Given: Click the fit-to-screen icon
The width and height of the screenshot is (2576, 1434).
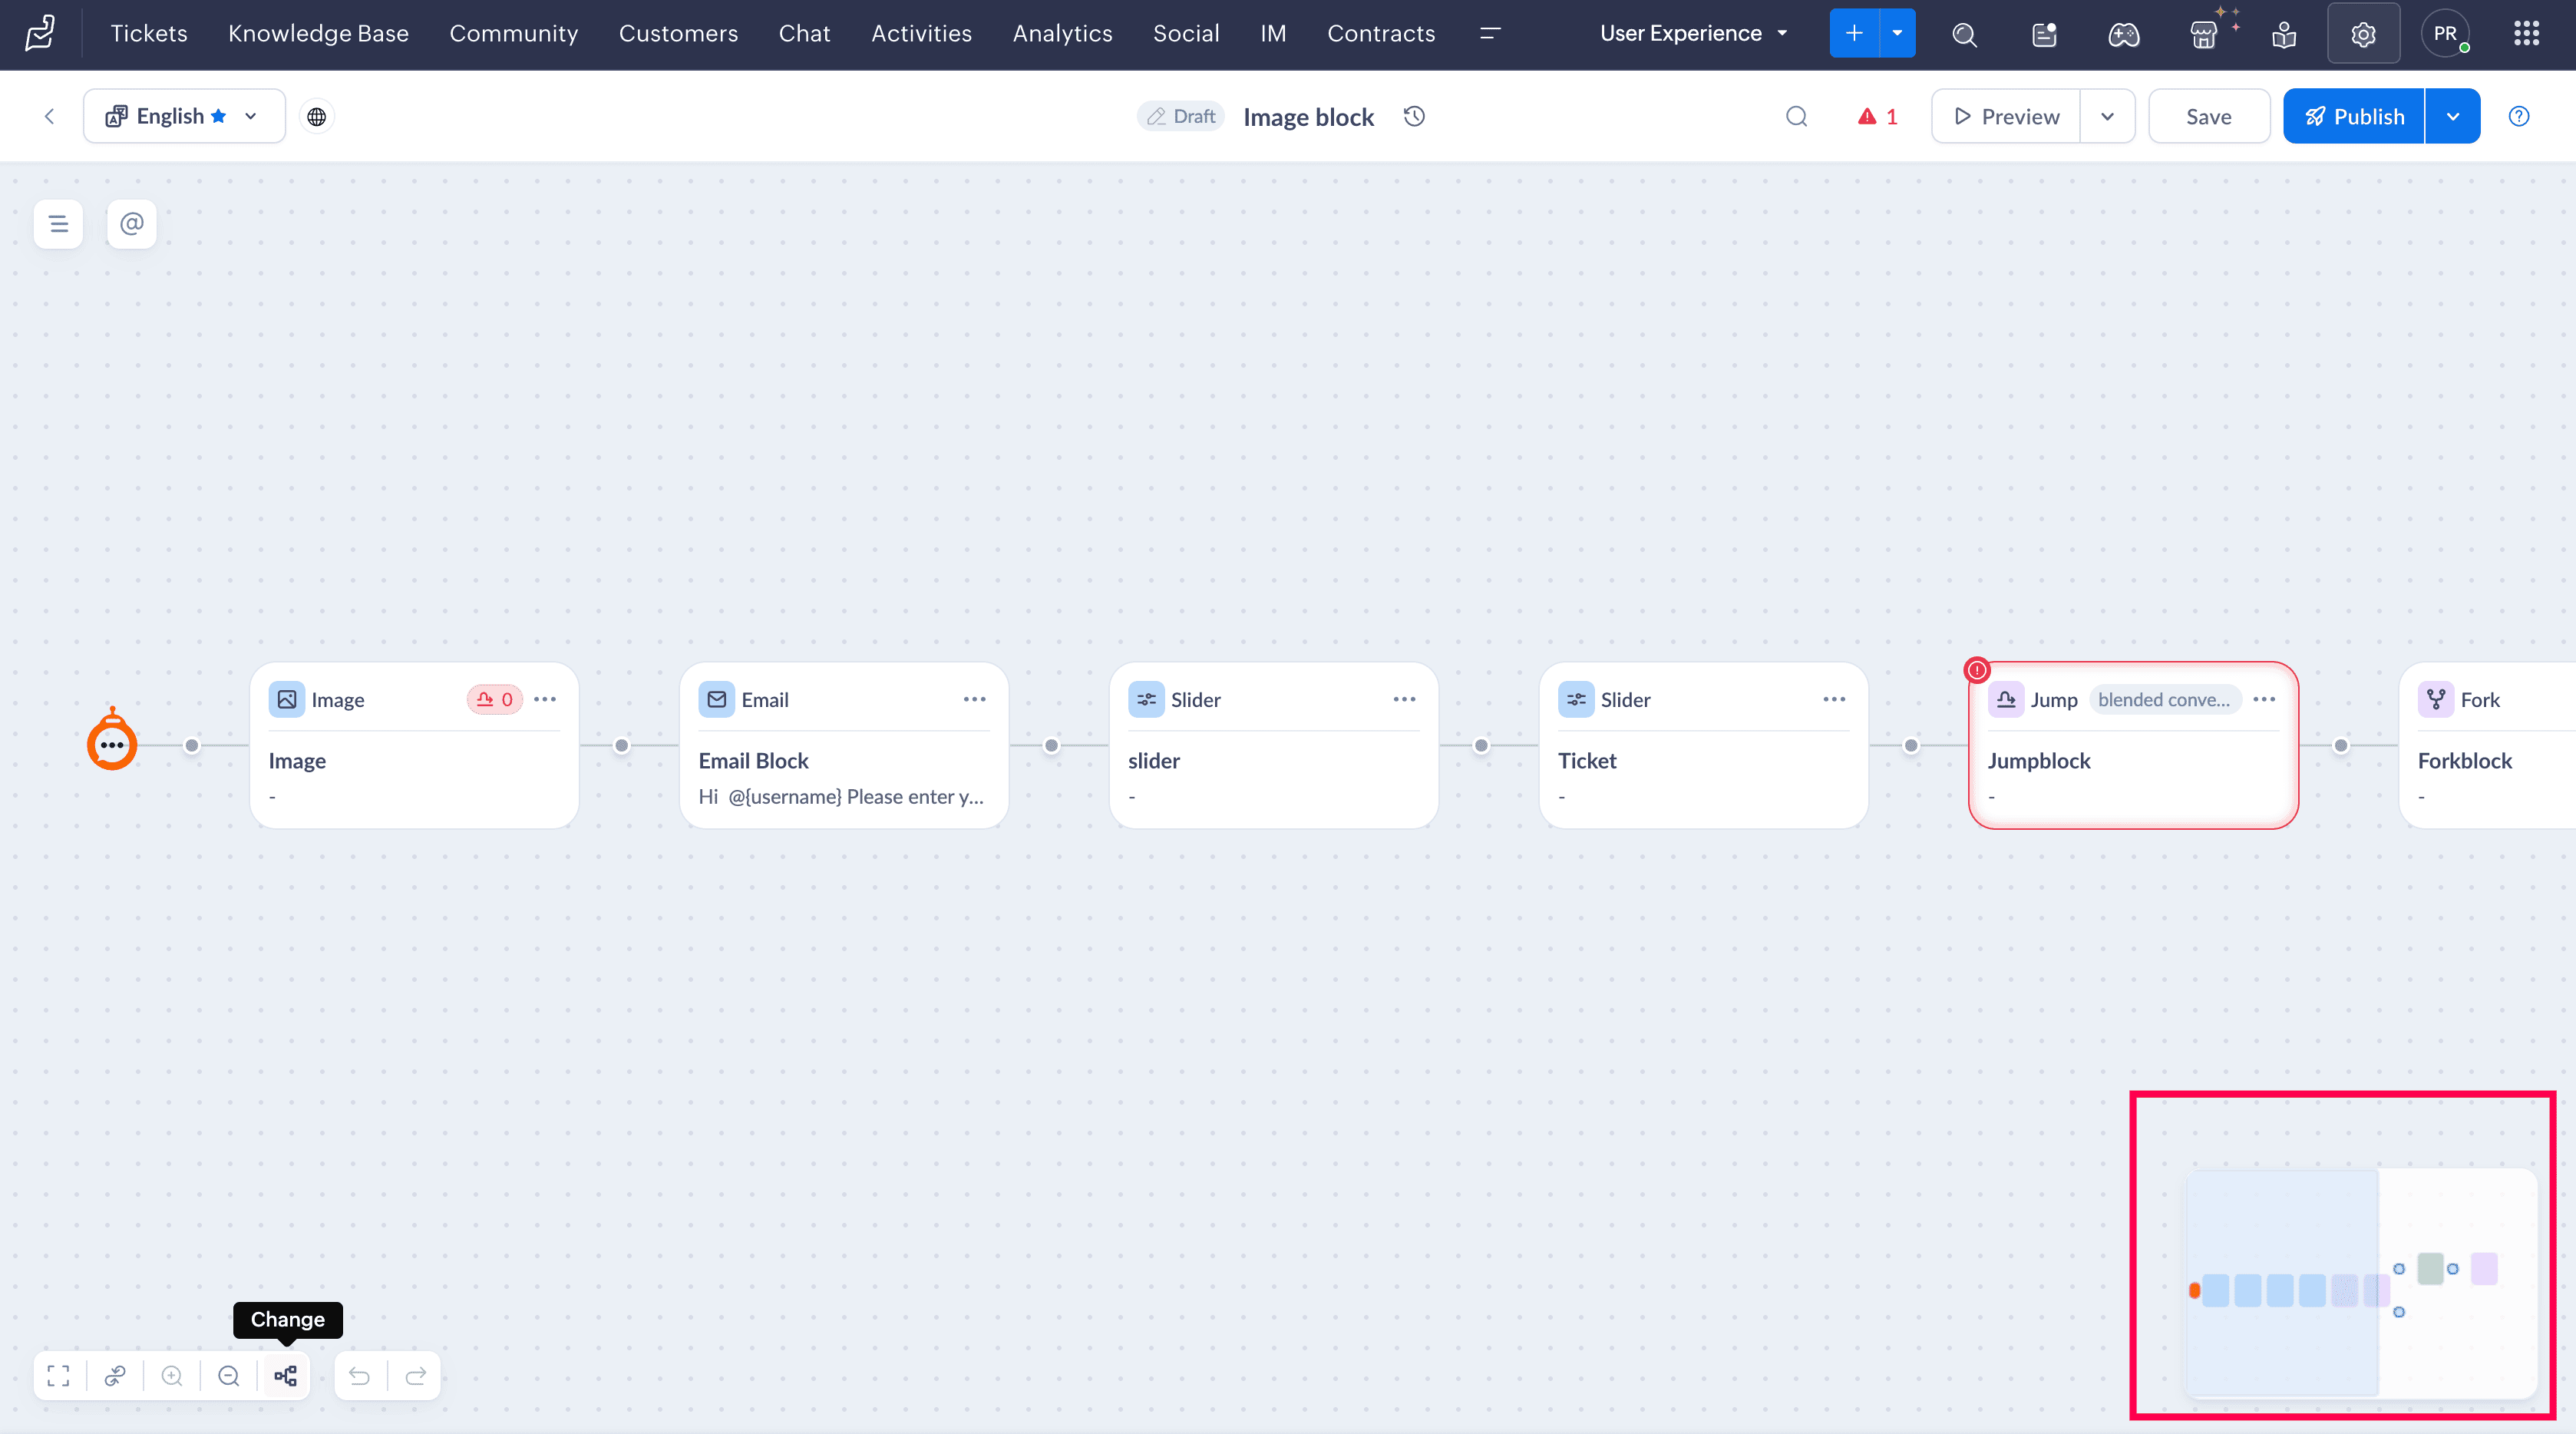Looking at the screenshot, I should click(x=58, y=1376).
